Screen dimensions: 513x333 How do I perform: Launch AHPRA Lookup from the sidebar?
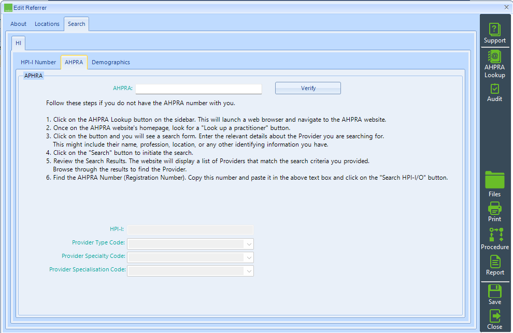pos(494,64)
